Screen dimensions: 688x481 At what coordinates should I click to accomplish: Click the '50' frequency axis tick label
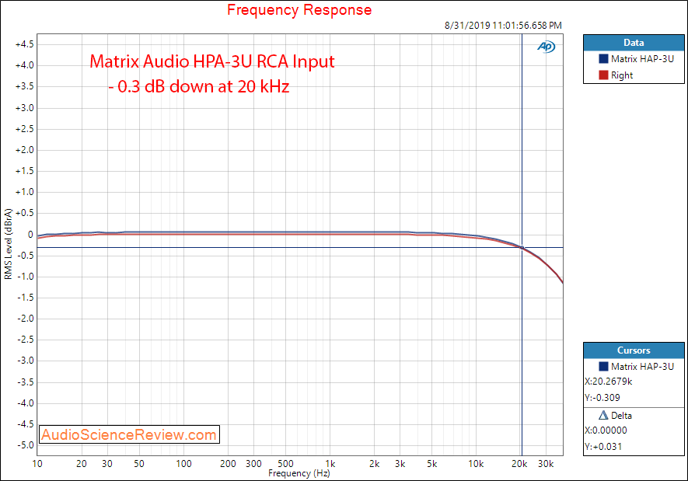click(x=139, y=464)
